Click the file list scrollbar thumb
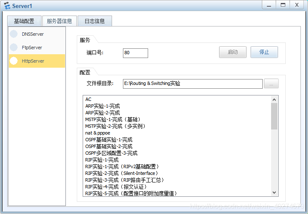This screenshot has width=308, height=214. pyautogui.click(x=274, y=116)
